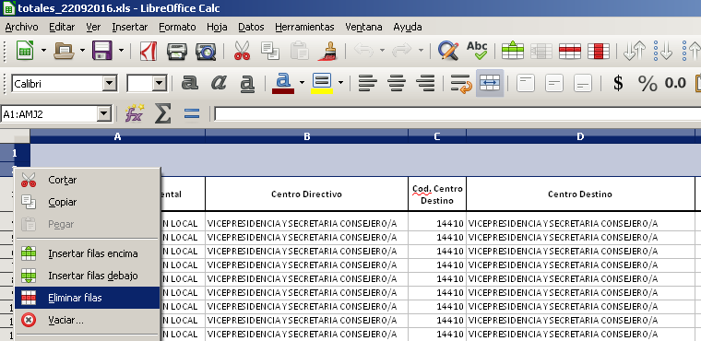Align cell contents to bottom
701x341 pixels.
pyautogui.click(x=583, y=83)
